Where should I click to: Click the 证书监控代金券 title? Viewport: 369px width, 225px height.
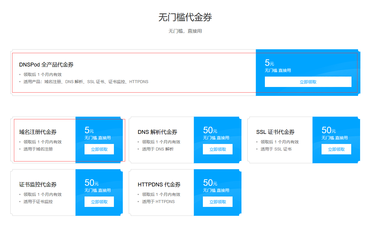tap(38, 185)
